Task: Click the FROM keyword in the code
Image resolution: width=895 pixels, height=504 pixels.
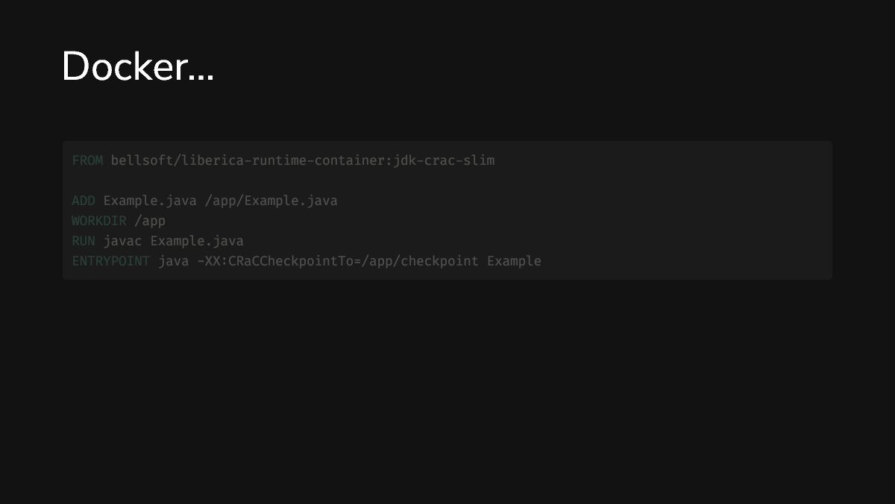Action: (87, 160)
